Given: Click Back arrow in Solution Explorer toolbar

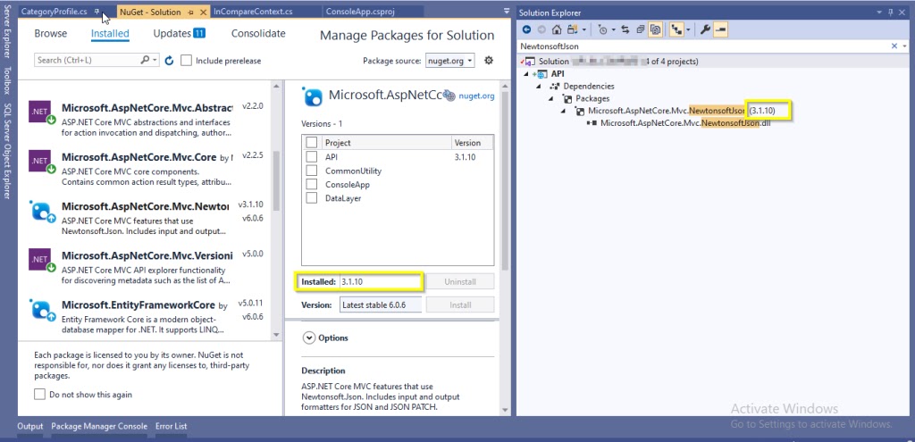Looking at the screenshot, I should [526, 29].
